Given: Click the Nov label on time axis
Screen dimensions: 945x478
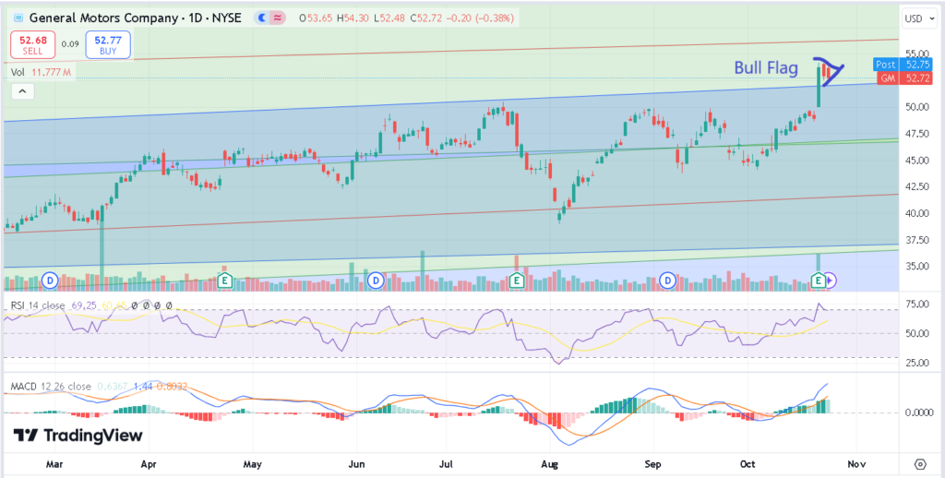Looking at the screenshot, I should click(856, 464).
